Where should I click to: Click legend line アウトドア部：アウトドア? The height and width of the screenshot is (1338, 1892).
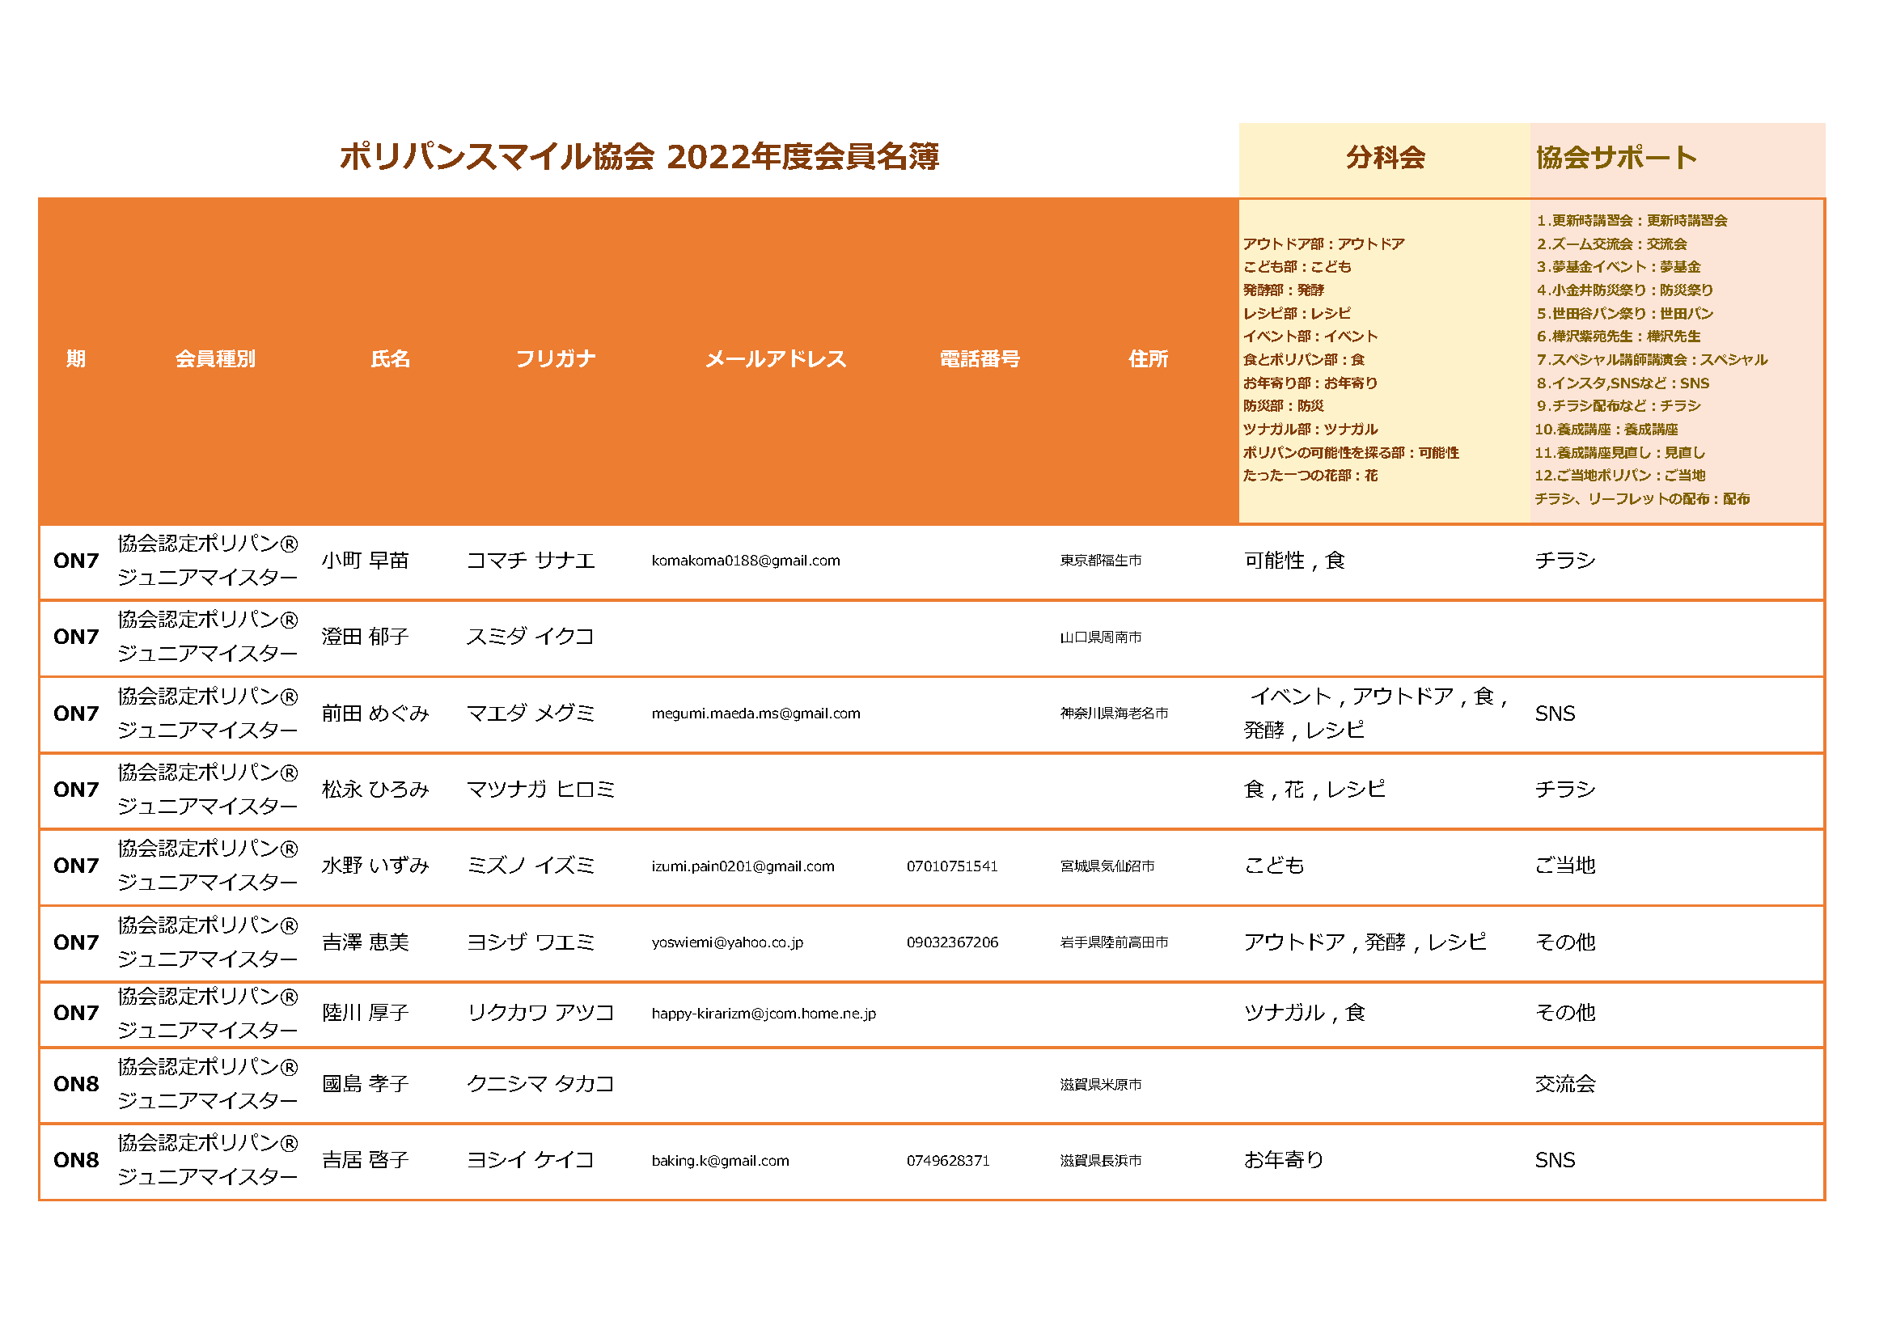[x=1323, y=243]
